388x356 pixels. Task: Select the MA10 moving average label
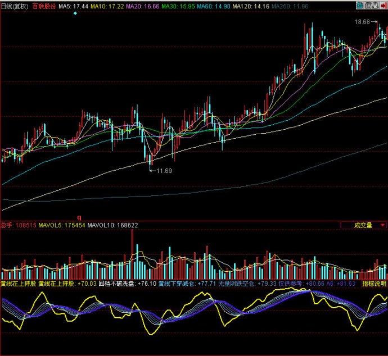(107, 6)
